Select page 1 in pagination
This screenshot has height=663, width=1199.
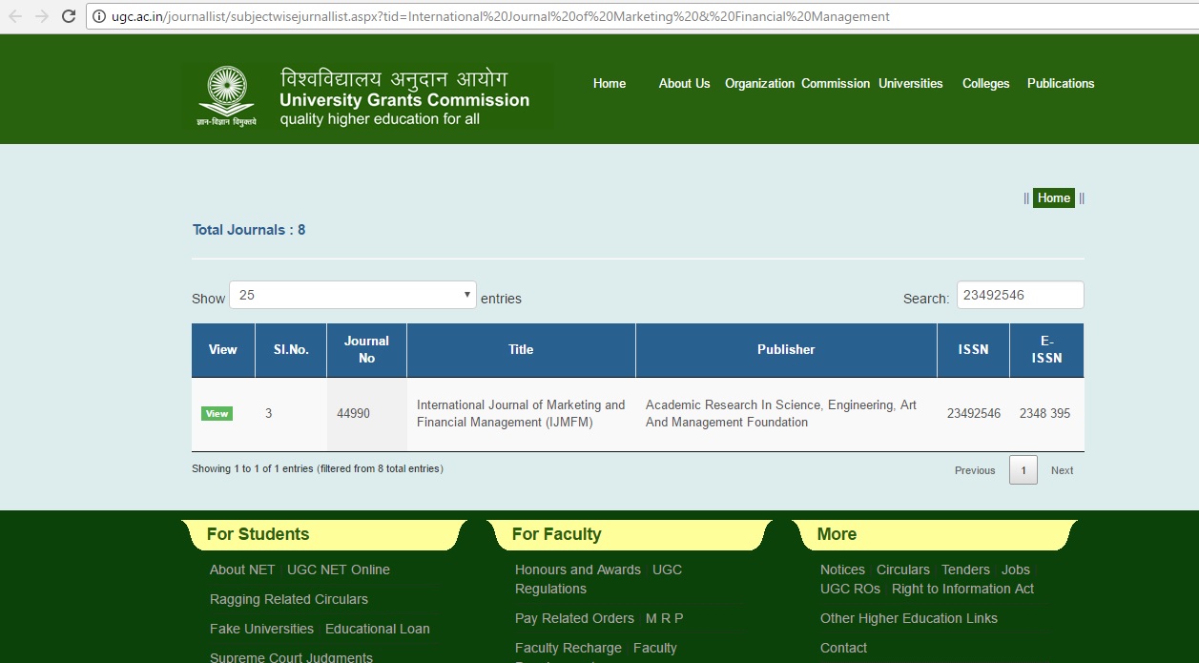coord(1023,470)
